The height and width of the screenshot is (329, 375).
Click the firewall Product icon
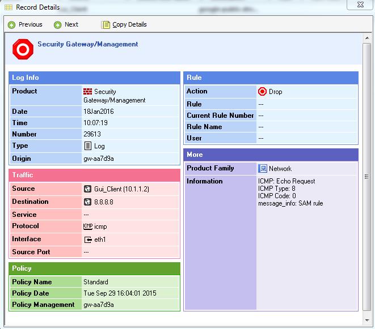coord(87,92)
